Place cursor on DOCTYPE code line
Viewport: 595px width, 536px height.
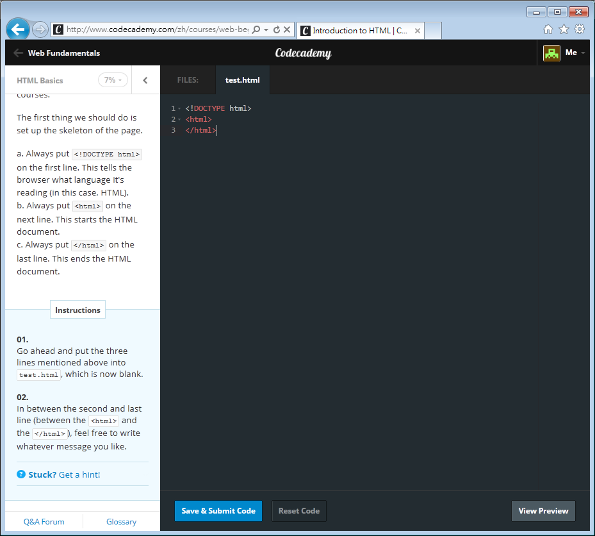218,108
